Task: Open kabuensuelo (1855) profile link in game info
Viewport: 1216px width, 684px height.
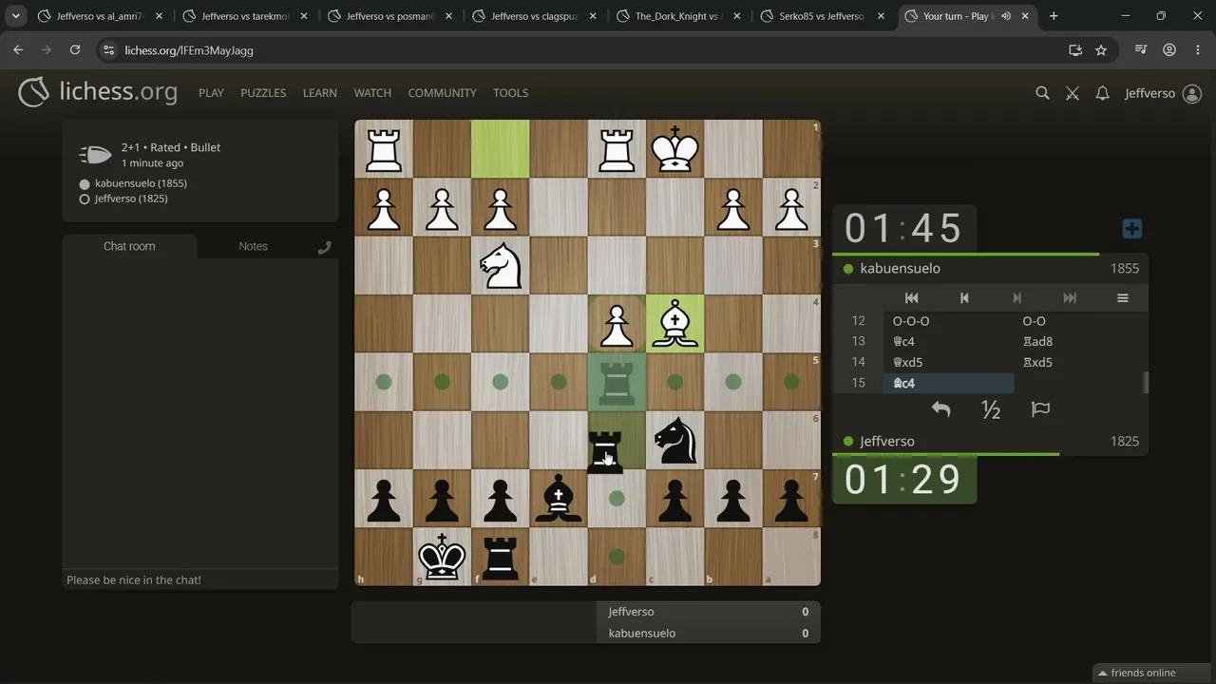Action: (141, 183)
